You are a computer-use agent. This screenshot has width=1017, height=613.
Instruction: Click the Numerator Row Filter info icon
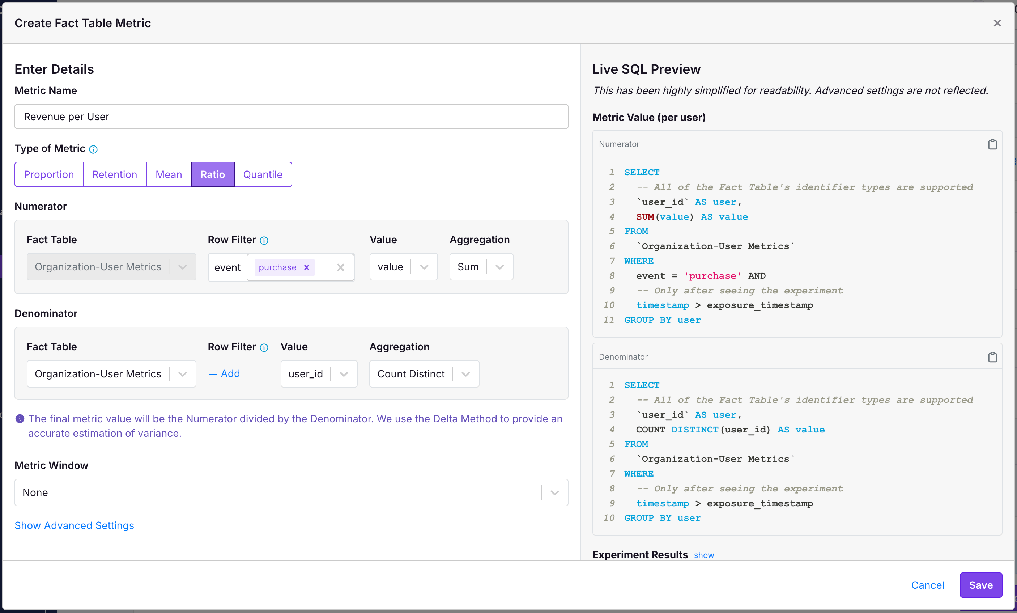click(x=264, y=240)
